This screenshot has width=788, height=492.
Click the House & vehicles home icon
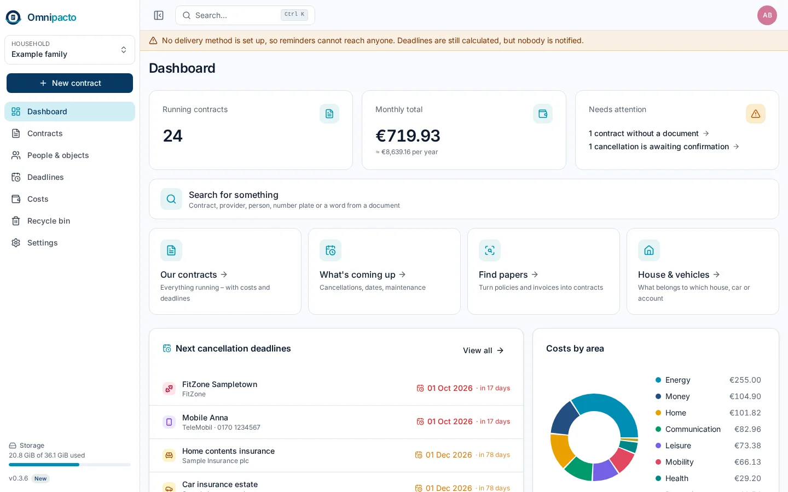tap(649, 250)
